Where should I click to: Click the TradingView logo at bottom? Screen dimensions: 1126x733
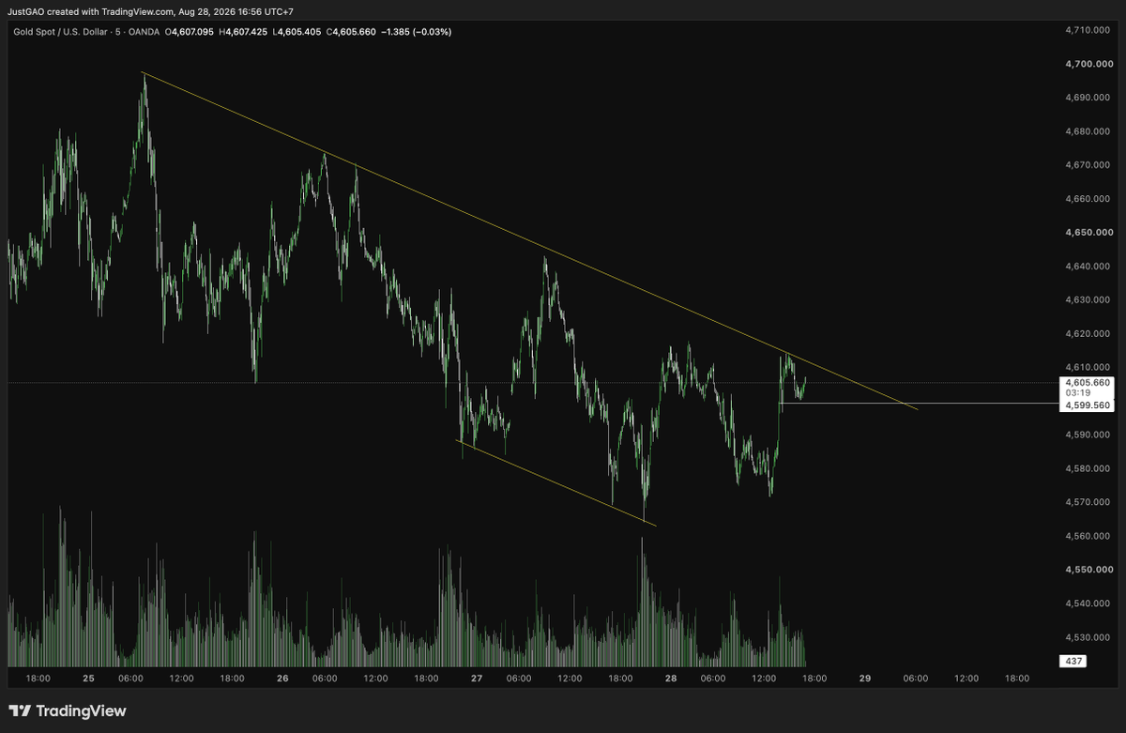pyautogui.click(x=67, y=711)
